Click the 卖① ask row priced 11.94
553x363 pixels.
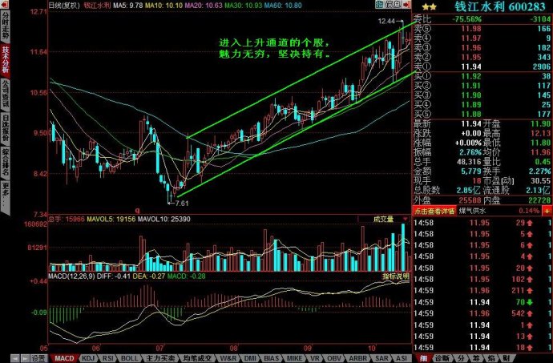point(482,67)
